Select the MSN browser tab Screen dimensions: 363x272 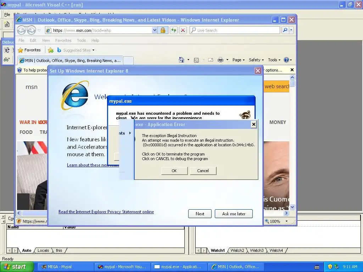tap(70, 60)
